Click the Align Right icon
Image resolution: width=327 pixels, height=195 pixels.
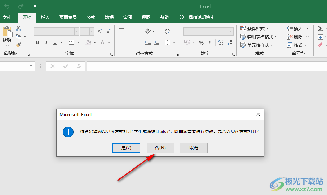pyautogui.click(x=139, y=42)
